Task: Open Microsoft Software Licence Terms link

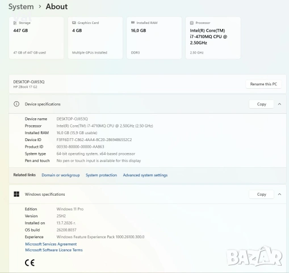Action: coord(54,250)
